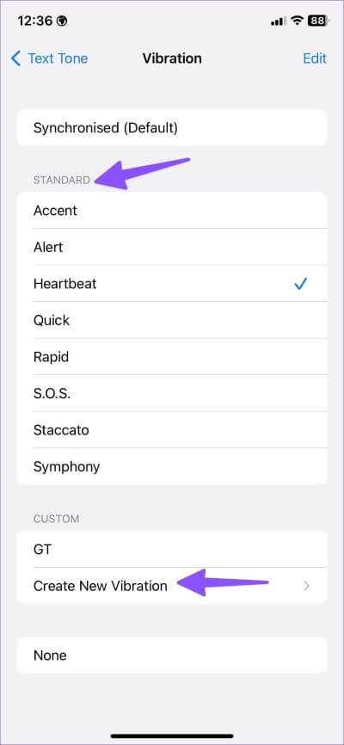Go back via Text Tone link
The height and width of the screenshot is (745, 344).
coord(58,58)
